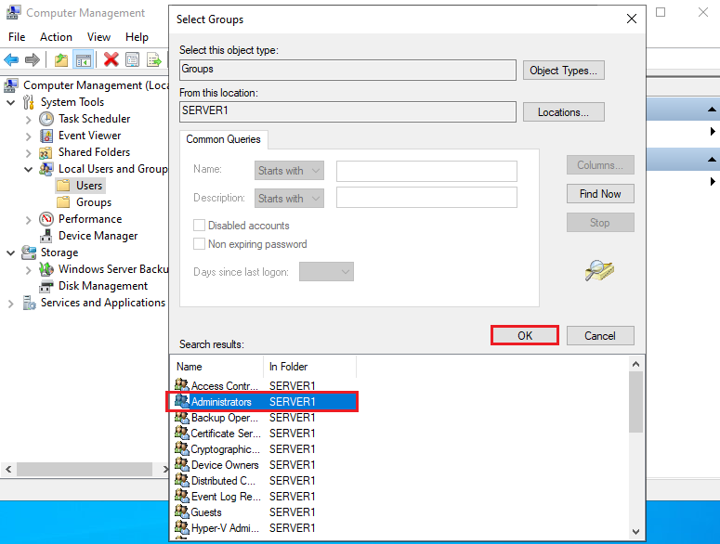Click the Disk Management icon
Viewport: 720px width, 544px height.
(x=46, y=286)
